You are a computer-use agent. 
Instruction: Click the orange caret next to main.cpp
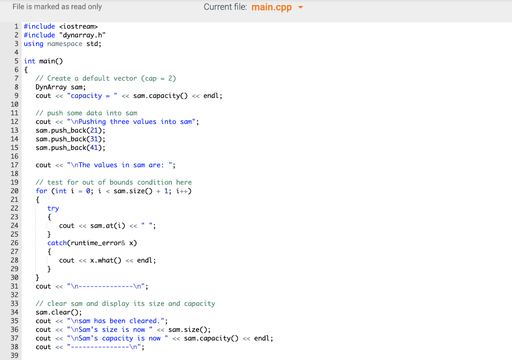pos(300,7)
